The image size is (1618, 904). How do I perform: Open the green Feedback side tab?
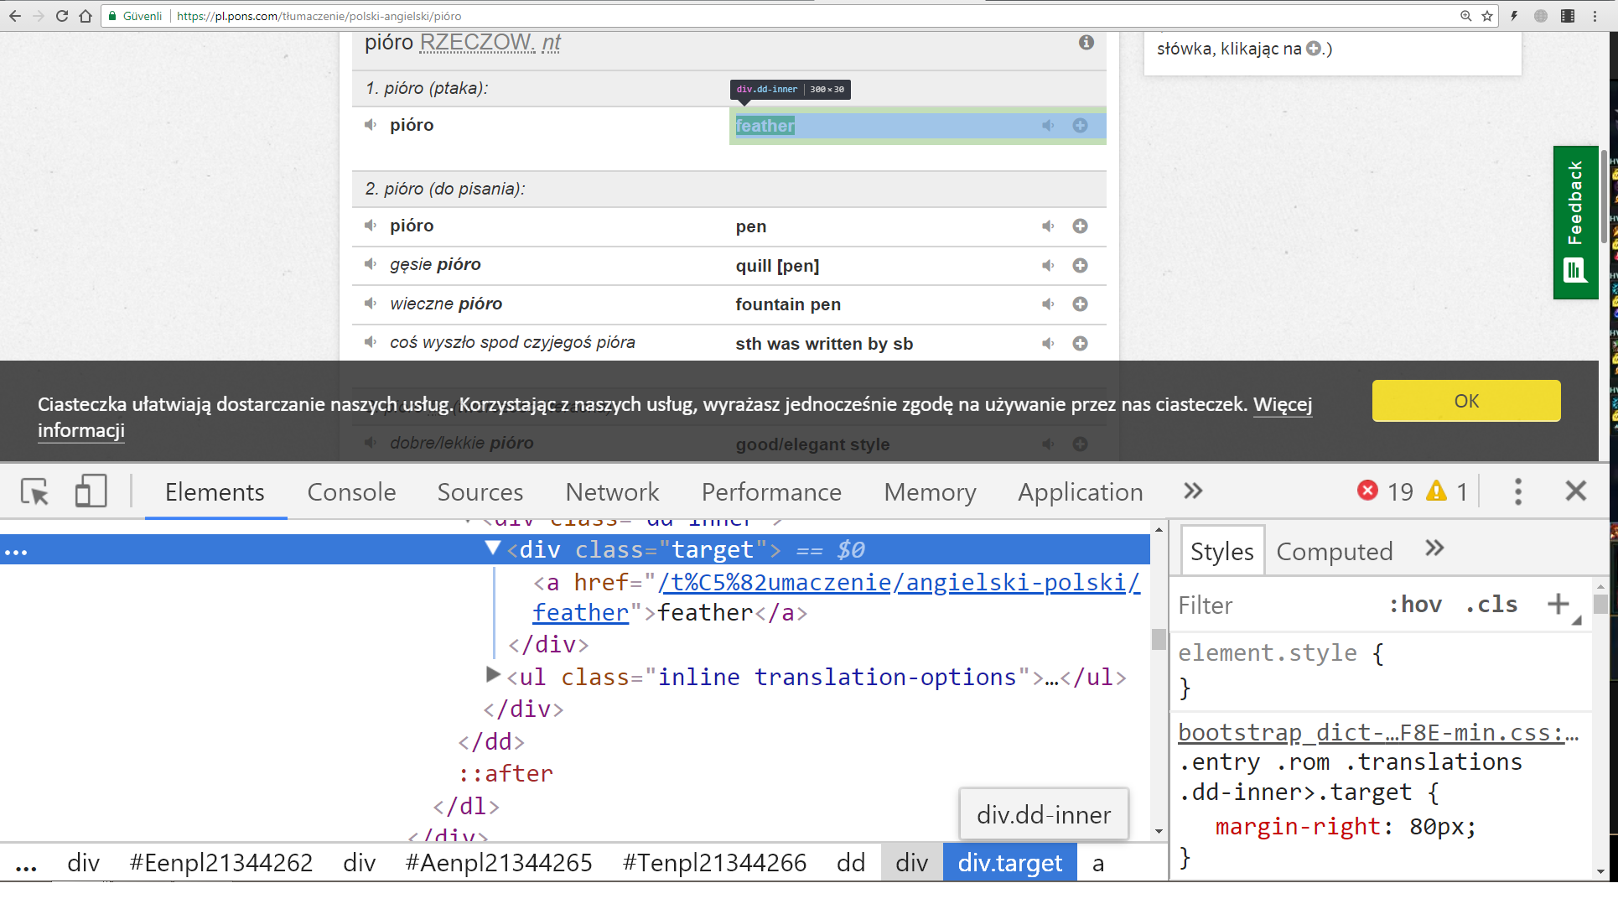pyautogui.click(x=1576, y=223)
